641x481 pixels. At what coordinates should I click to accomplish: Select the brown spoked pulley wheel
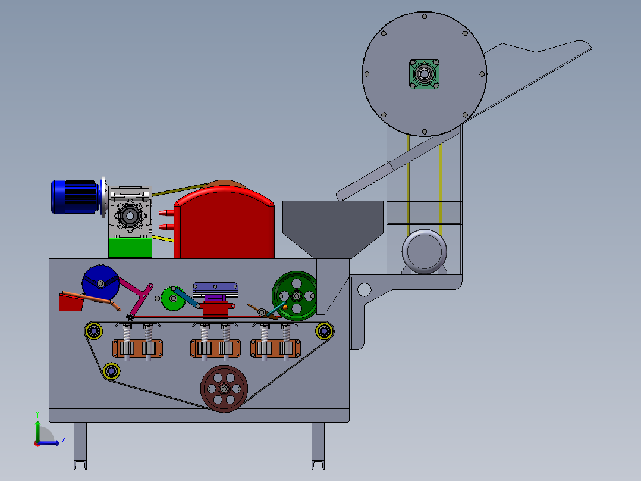224,389
